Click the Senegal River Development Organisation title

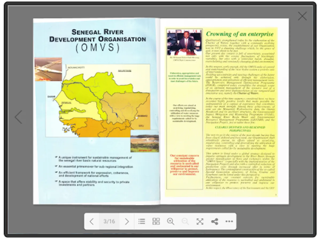pos(98,35)
